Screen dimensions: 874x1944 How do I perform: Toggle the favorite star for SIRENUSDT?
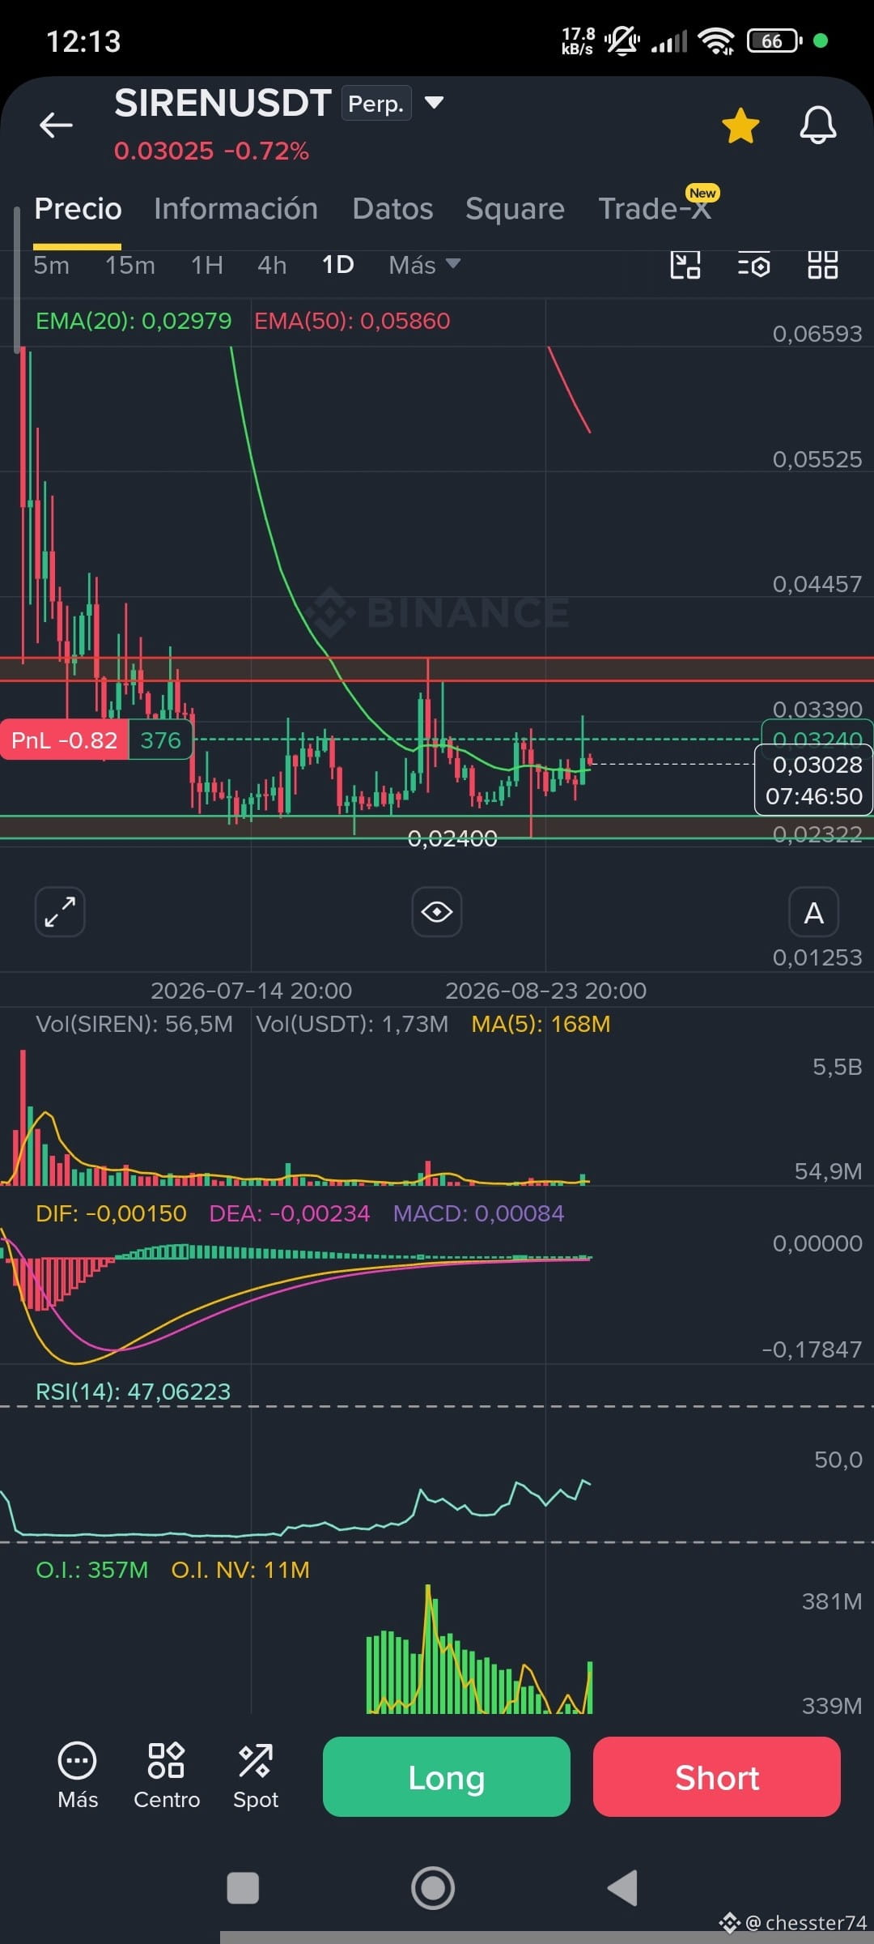coord(740,126)
